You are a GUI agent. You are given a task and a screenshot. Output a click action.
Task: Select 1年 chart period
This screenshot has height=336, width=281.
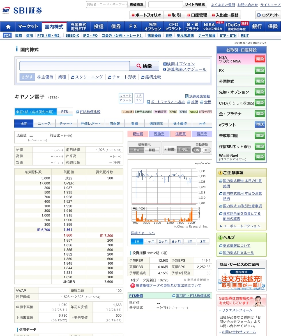pos(190,242)
